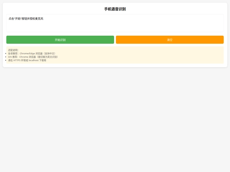Click the HTTPS 环境或 localhost note line
This screenshot has width=230, height=172.
(x=27, y=60)
